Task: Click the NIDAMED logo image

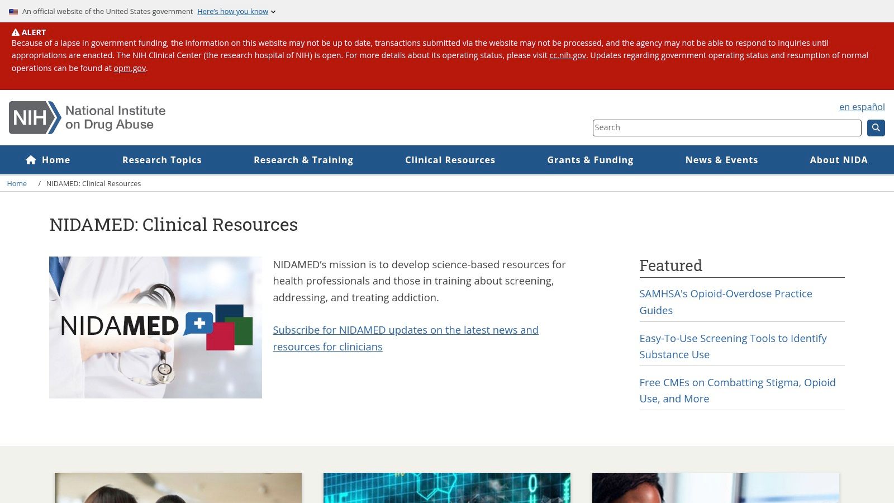Action: pyautogui.click(x=155, y=327)
